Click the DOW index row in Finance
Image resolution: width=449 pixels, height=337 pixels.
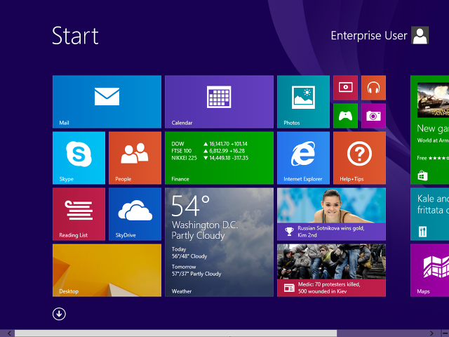click(x=209, y=144)
